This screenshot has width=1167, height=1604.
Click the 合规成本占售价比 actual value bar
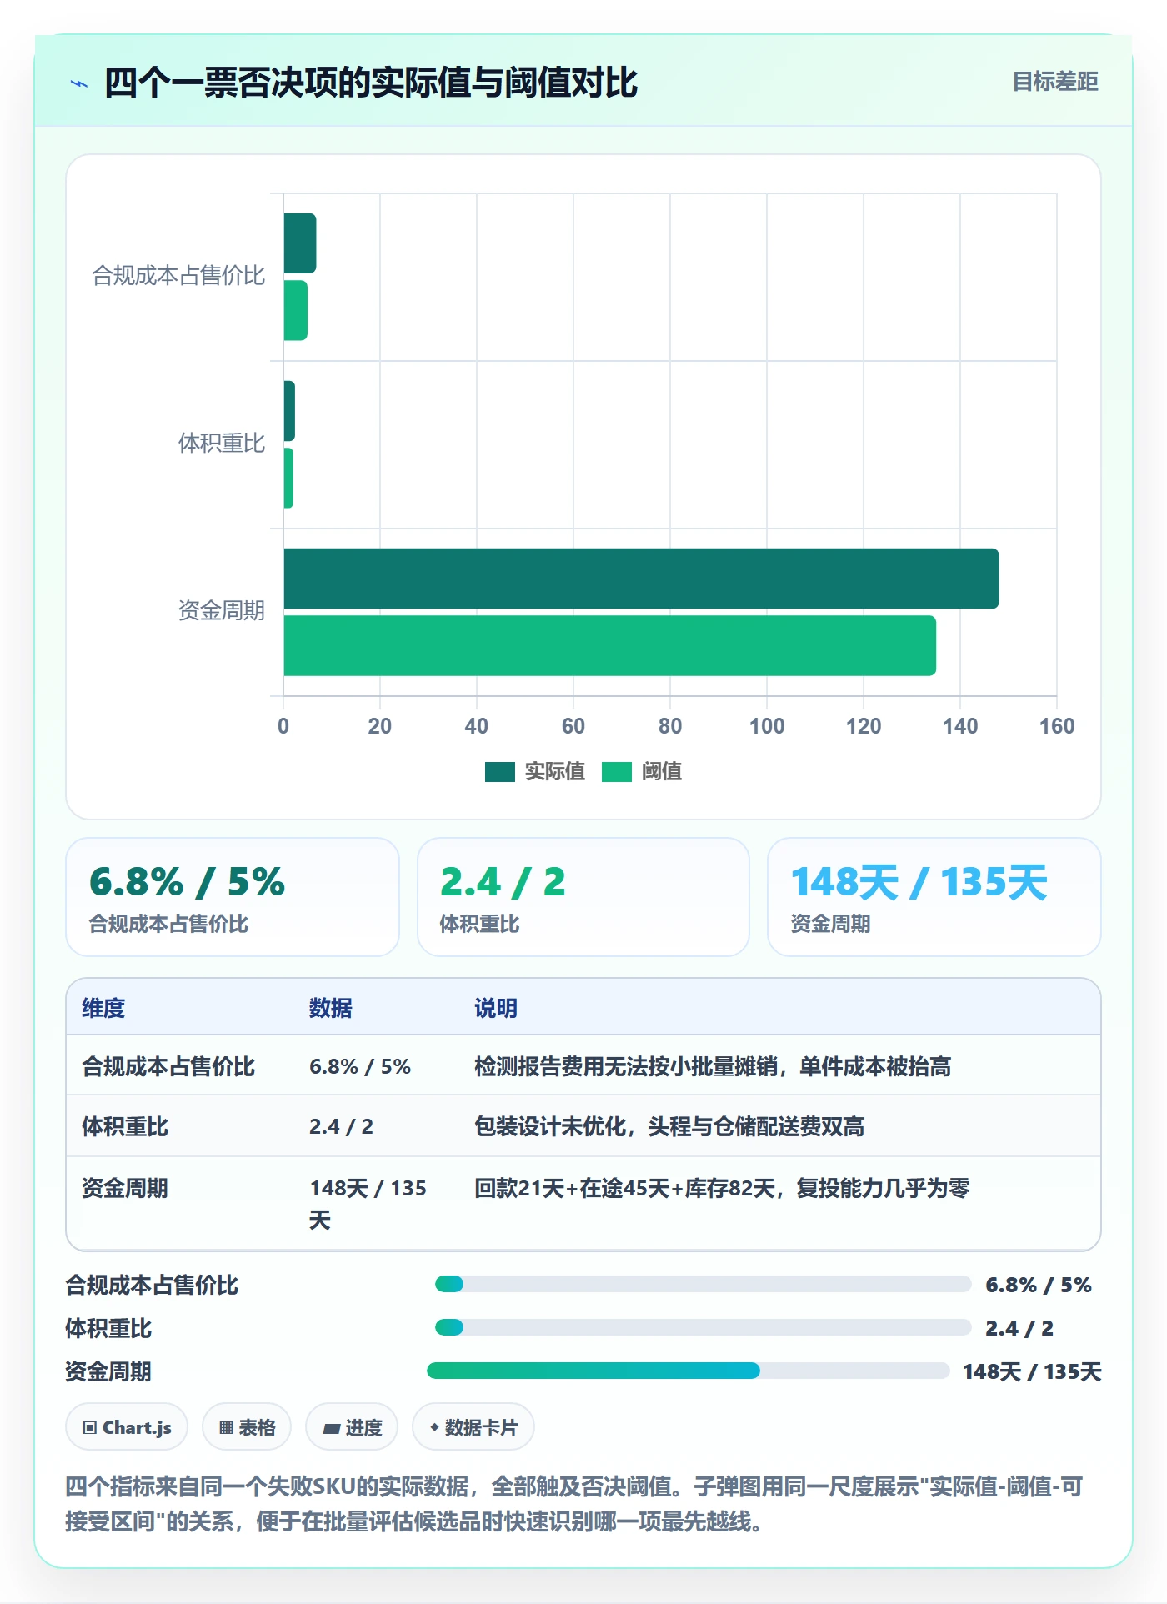[x=300, y=243]
